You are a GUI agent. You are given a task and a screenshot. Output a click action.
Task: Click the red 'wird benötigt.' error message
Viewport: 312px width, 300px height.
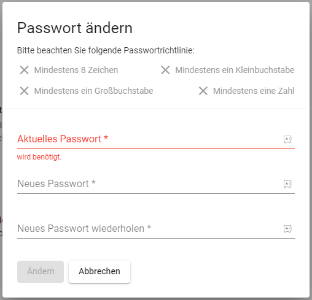click(39, 157)
